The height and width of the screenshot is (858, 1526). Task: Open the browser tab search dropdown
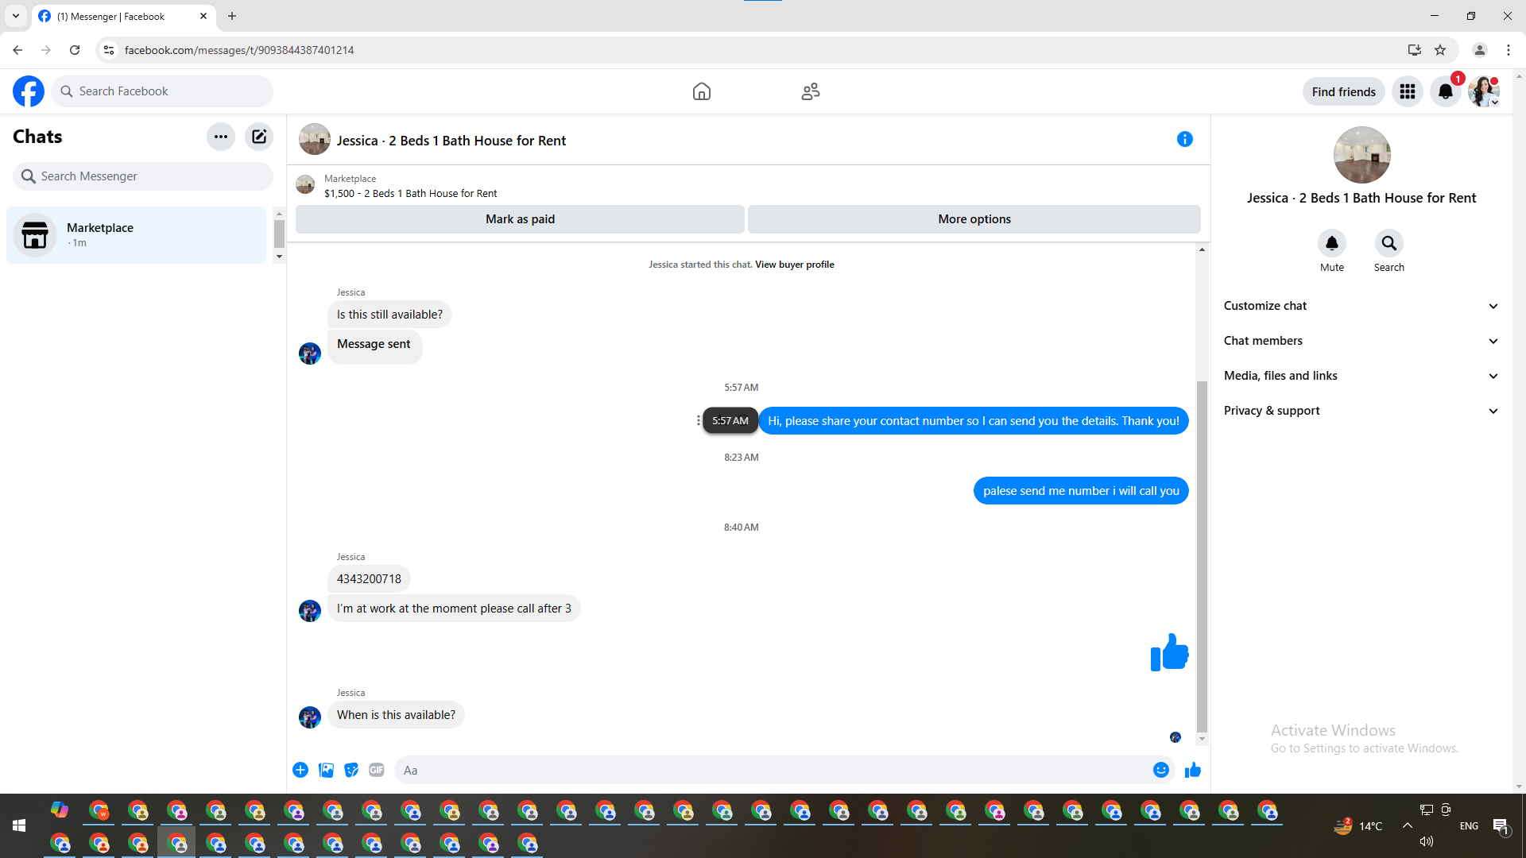[16, 16]
